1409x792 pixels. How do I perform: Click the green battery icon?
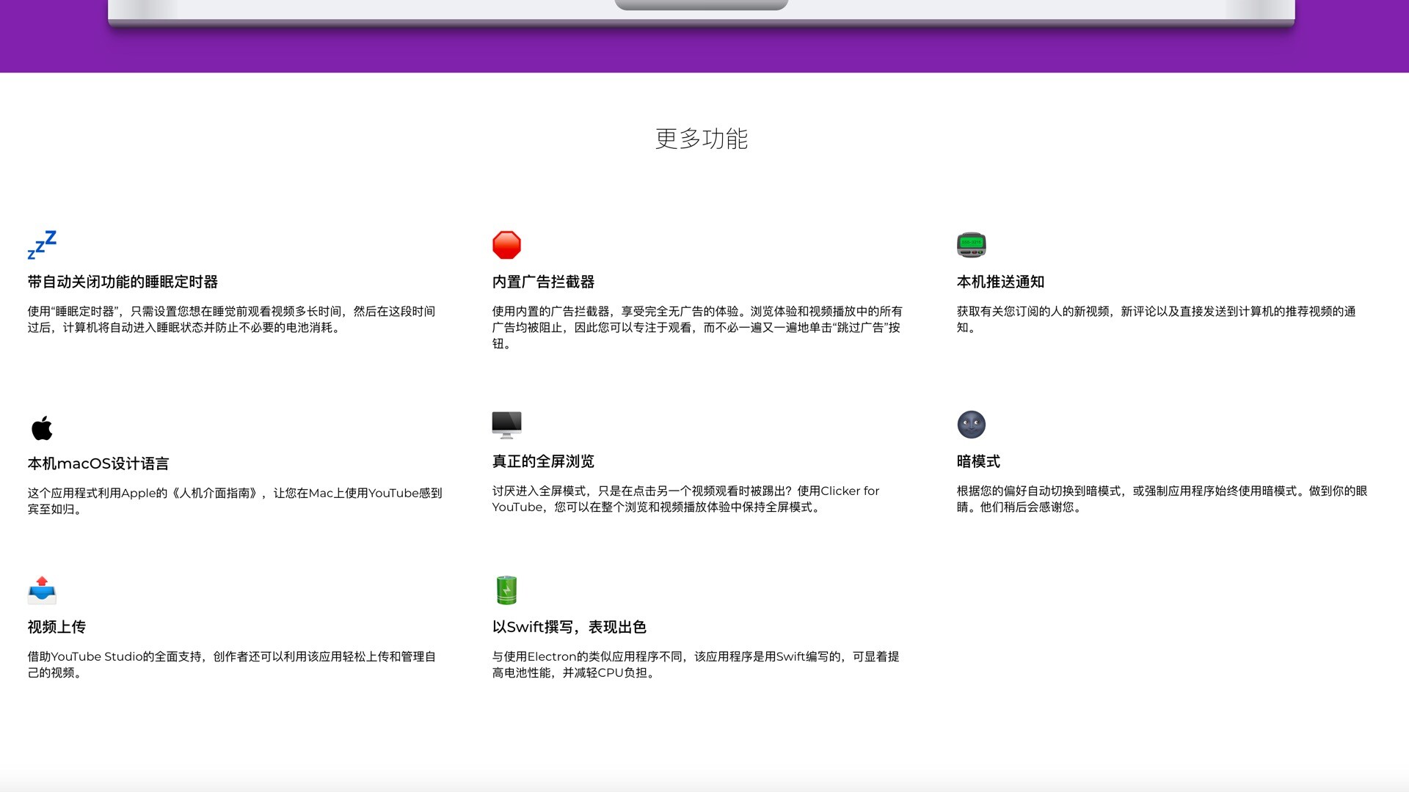(506, 590)
